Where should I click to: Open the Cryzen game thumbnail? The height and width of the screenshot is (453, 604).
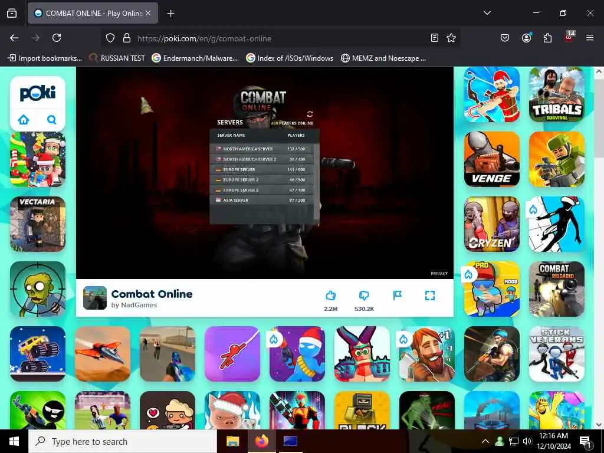click(x=492, y=224)
